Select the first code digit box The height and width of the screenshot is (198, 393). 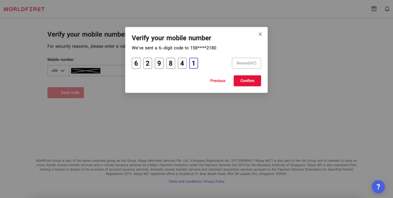point(136,63)
